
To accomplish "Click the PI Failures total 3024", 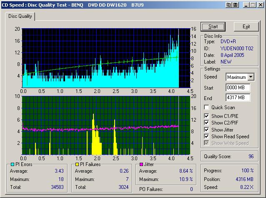I will pos(123,187).
